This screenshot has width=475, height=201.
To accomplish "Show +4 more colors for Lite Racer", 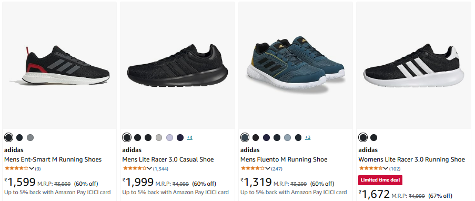I will pyautogui.click(x=190, y=138).
